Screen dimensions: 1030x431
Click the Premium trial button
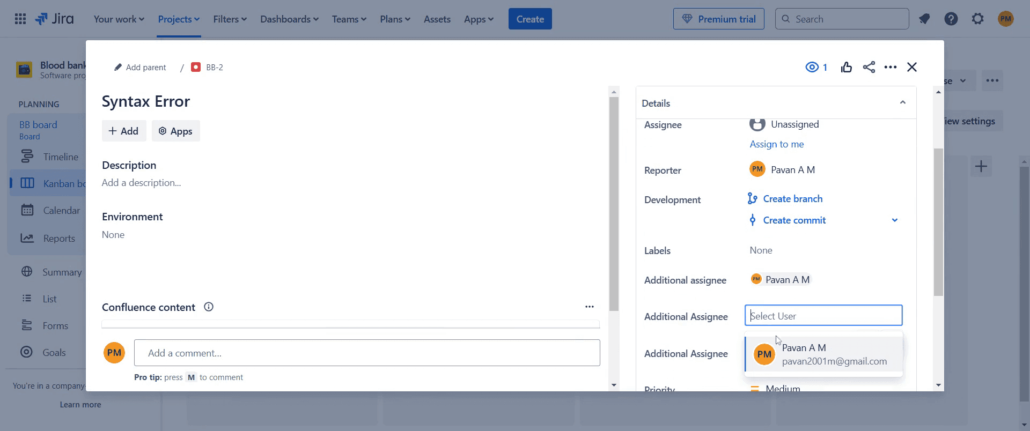pos(719,19)
